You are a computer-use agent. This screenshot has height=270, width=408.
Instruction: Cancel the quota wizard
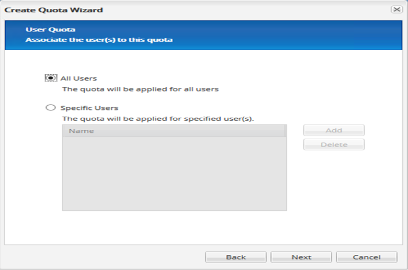pyautogui.click(x=366, y=257)
